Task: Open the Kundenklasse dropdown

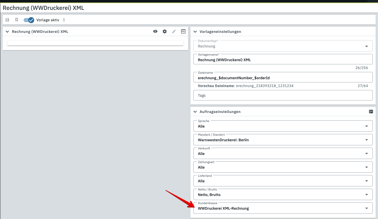Action: coord(283,208)
